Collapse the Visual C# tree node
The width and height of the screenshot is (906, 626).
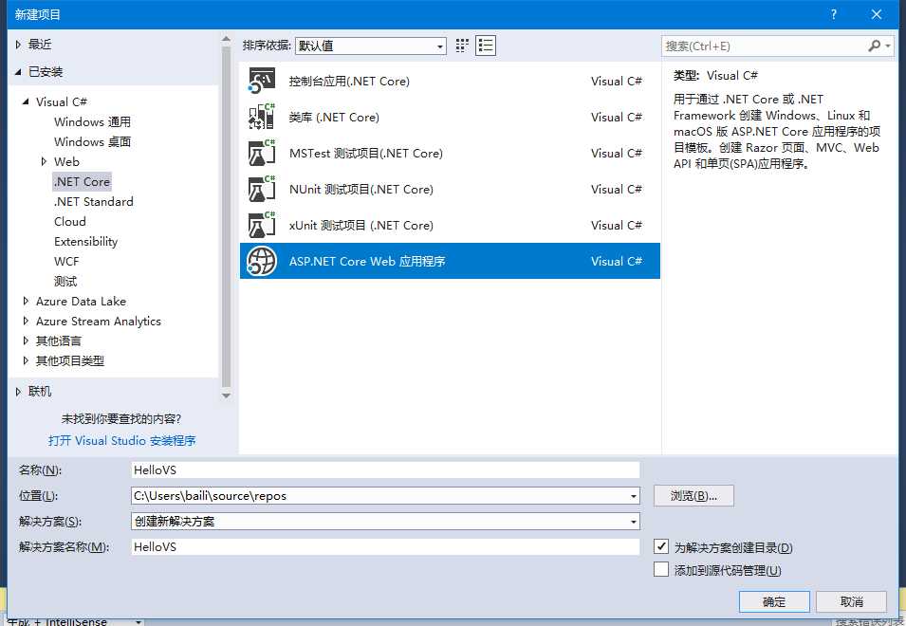tap(26, 102)
